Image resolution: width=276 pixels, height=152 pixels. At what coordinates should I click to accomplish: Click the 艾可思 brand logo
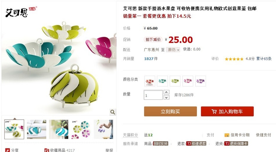[16, 12]
